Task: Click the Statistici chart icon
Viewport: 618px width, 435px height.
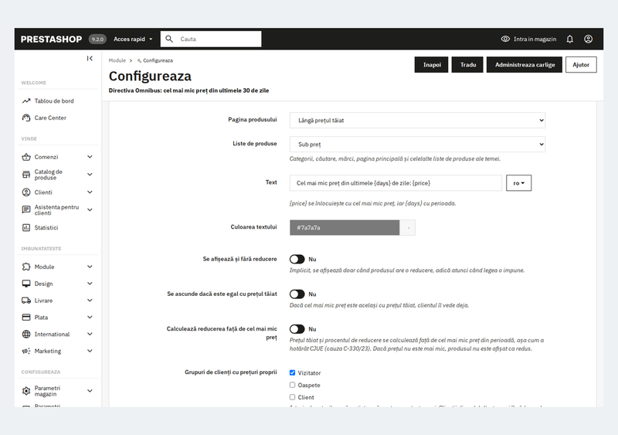Action: [x=26, y=228]
